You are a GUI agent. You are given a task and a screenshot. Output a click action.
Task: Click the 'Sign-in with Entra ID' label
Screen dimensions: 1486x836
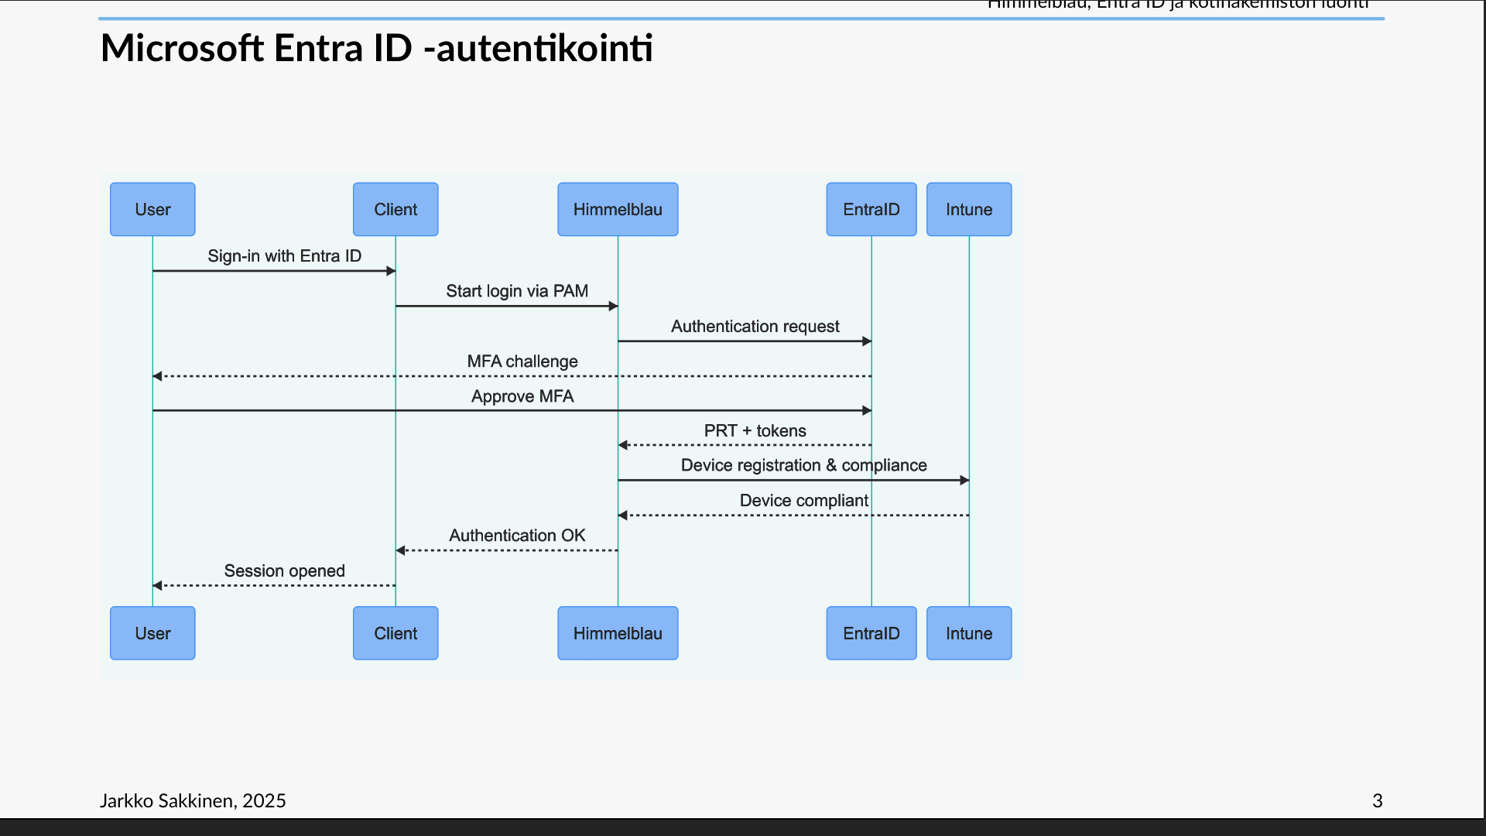click(x=284, y=256)
